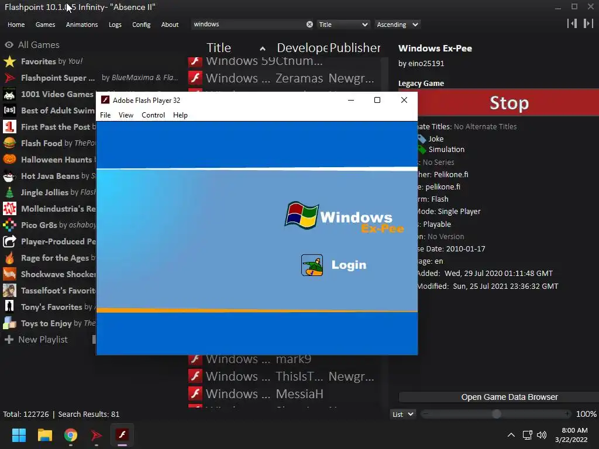The image size is (599, 449).
Task: Click Open Game Data Browser button
Action: [x=510, y=397]
